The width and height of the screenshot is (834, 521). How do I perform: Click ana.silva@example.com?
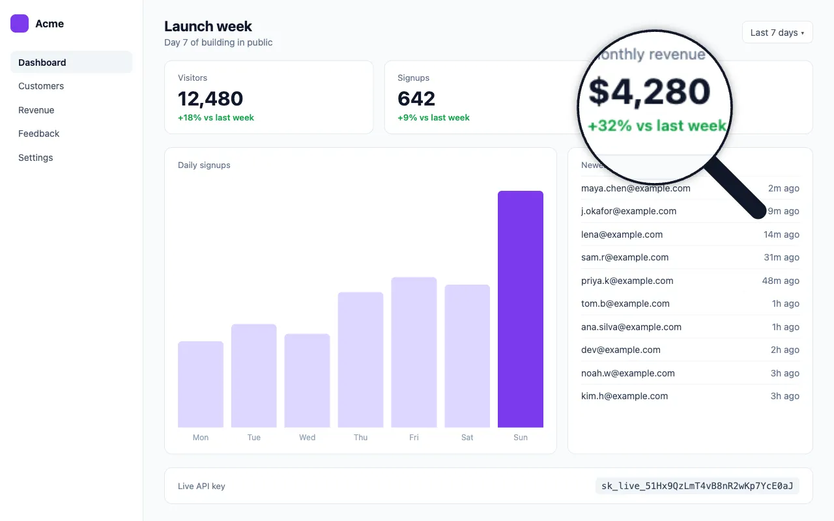click(x=631, y=327)
